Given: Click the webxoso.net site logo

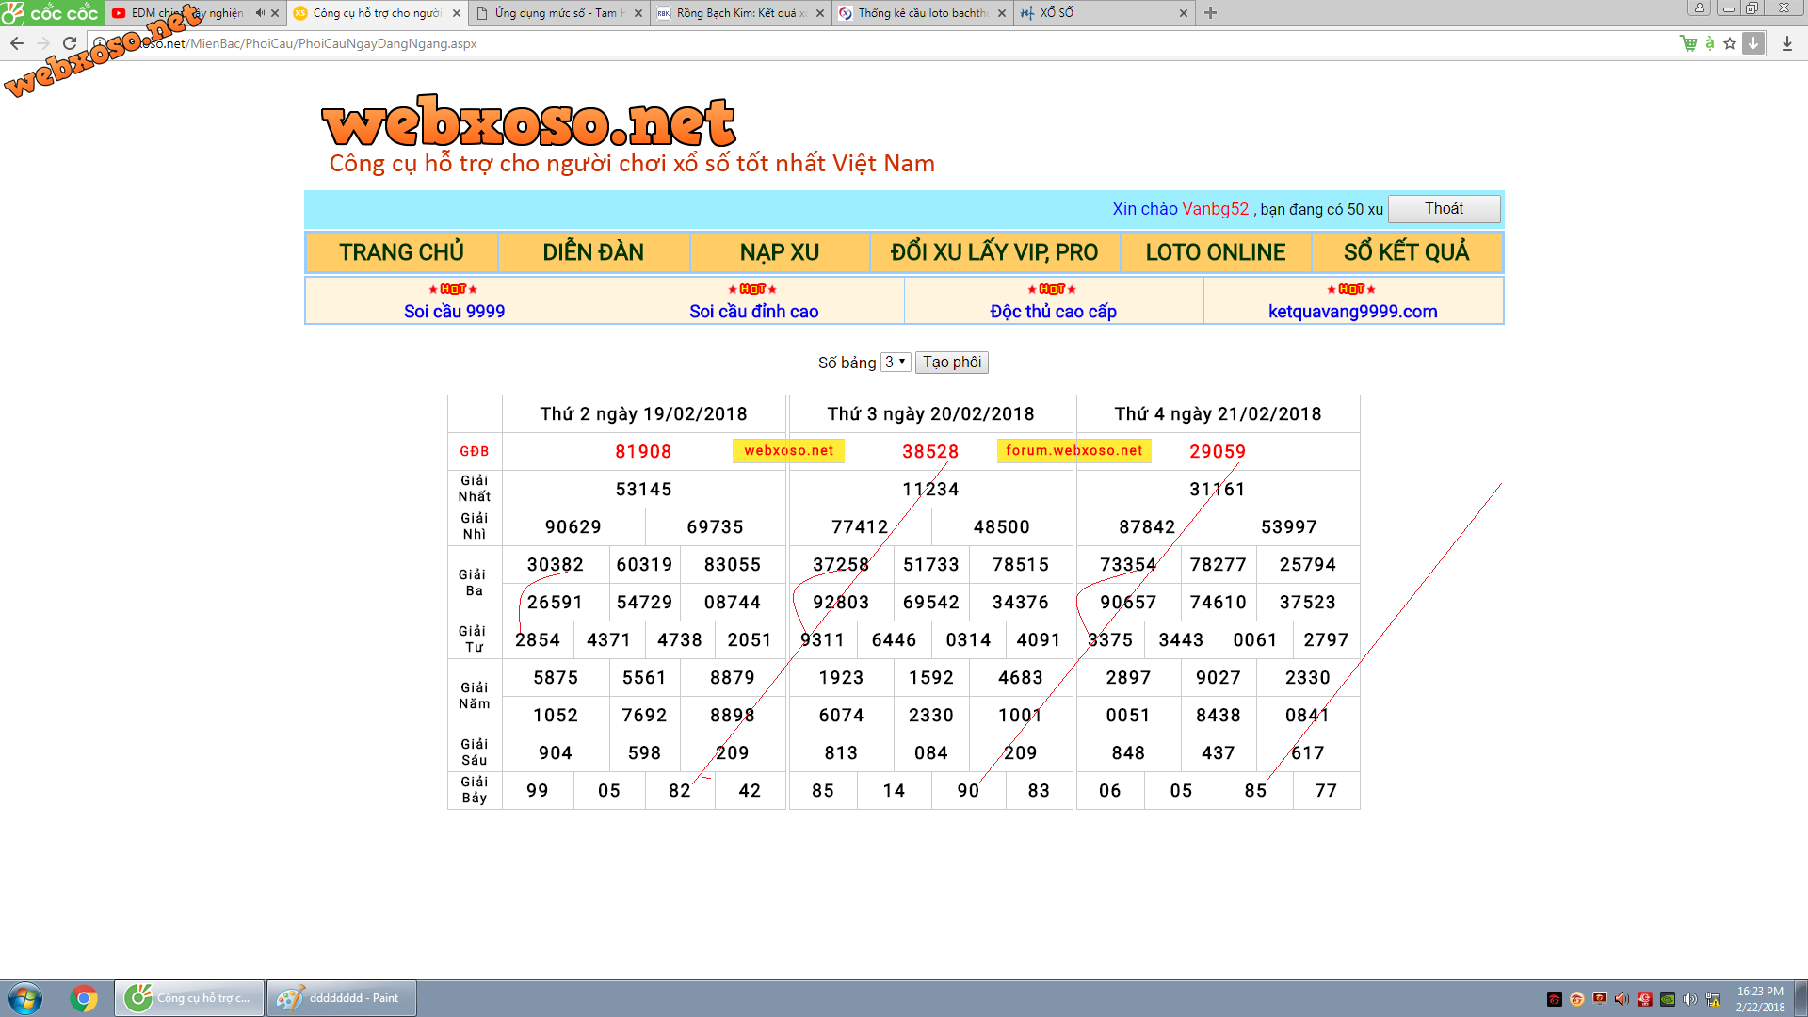Looking at the screenshot, I should pyautogui.click(x=528, y=122).
